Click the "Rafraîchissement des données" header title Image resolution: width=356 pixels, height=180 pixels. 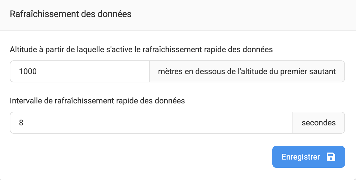[71, 14]
